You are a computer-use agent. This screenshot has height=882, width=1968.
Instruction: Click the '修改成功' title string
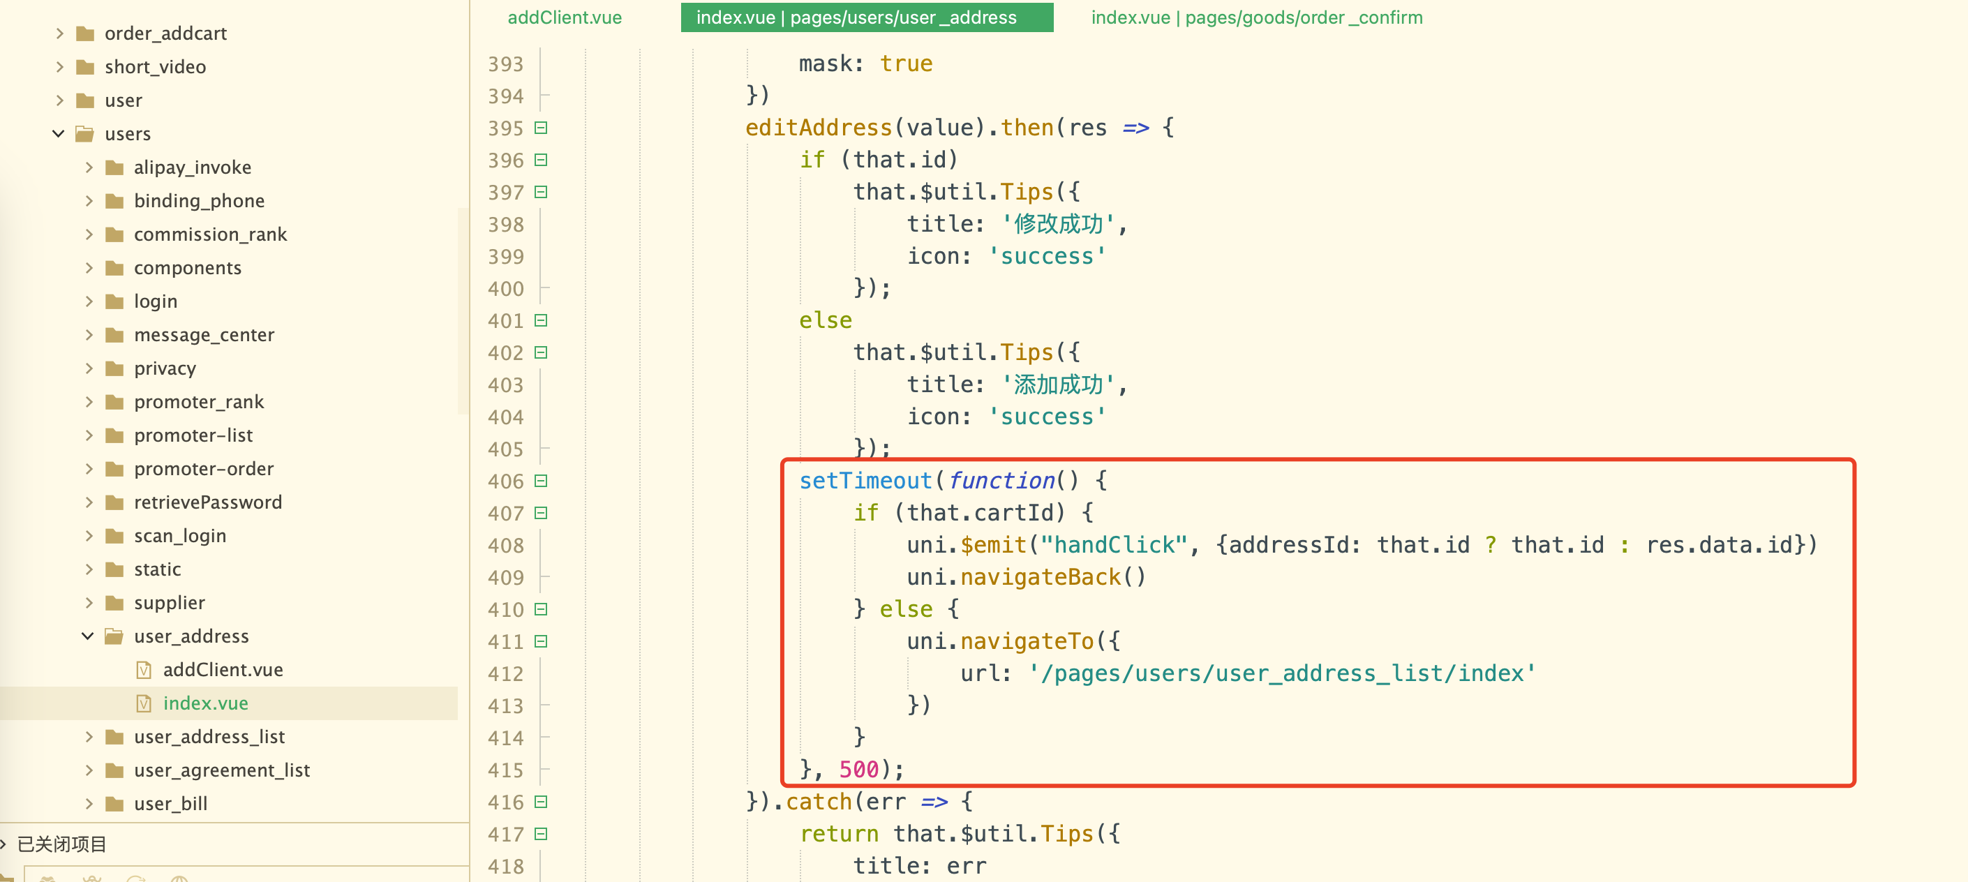point(1058,224)
